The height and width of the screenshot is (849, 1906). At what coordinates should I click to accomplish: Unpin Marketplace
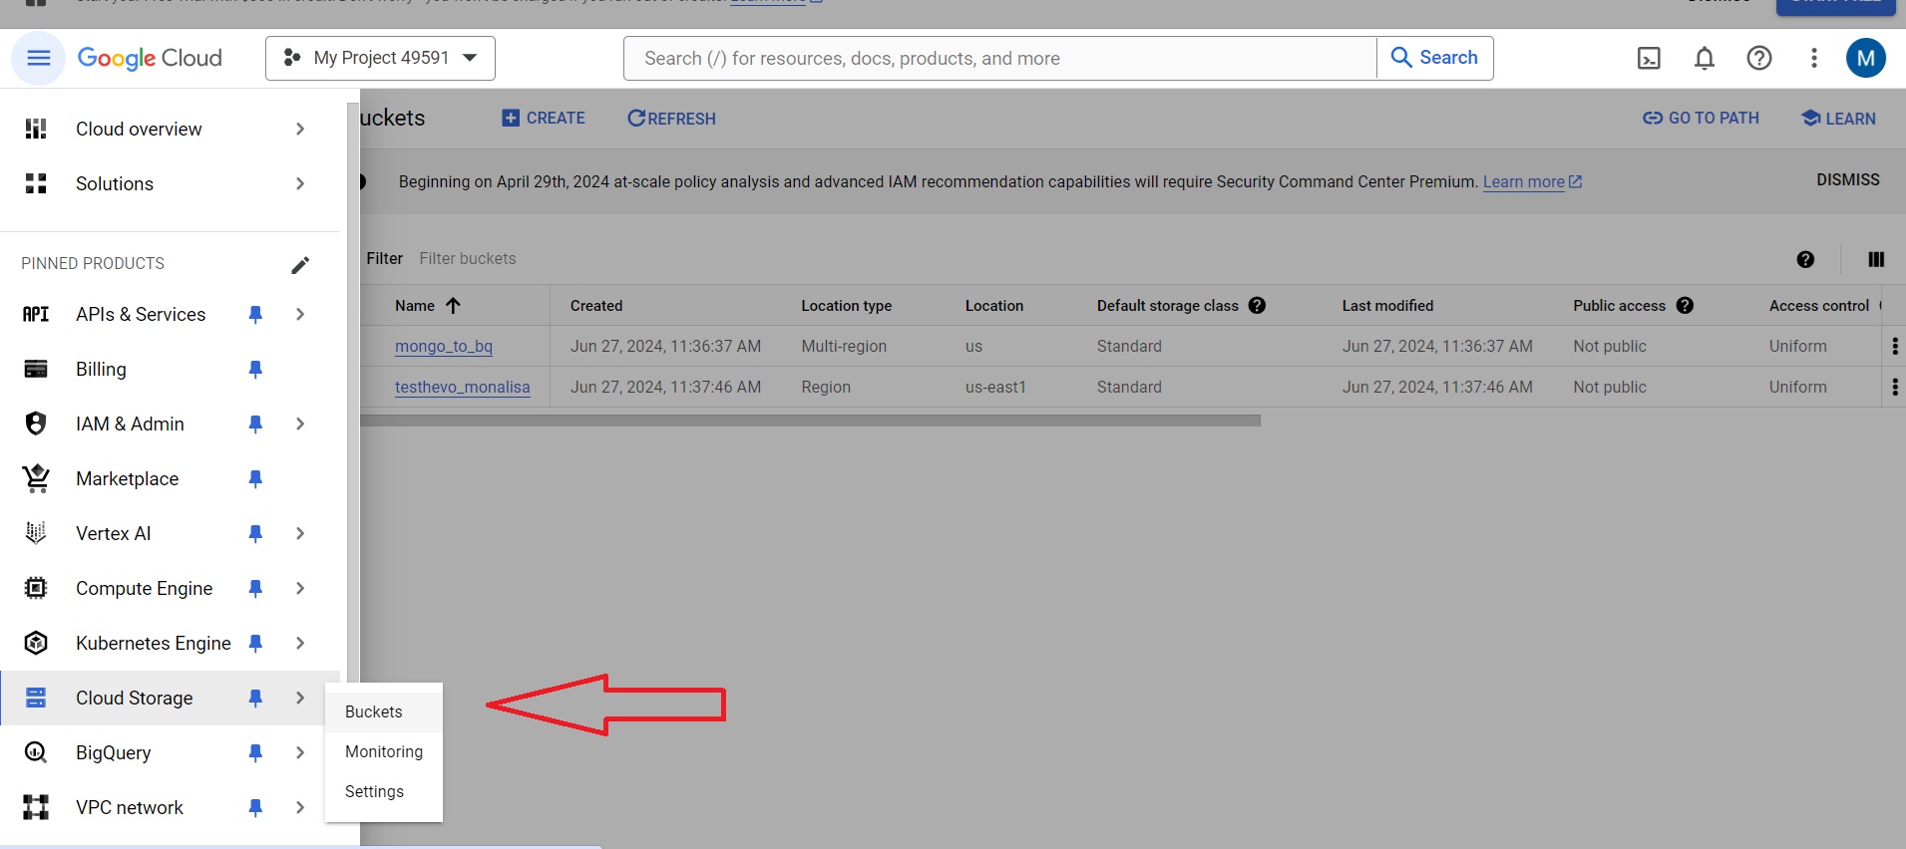coord(255,479)
